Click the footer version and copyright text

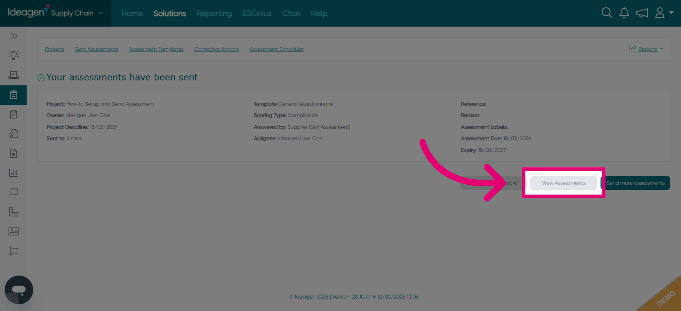pyautogui.click(x=354, y=297)
